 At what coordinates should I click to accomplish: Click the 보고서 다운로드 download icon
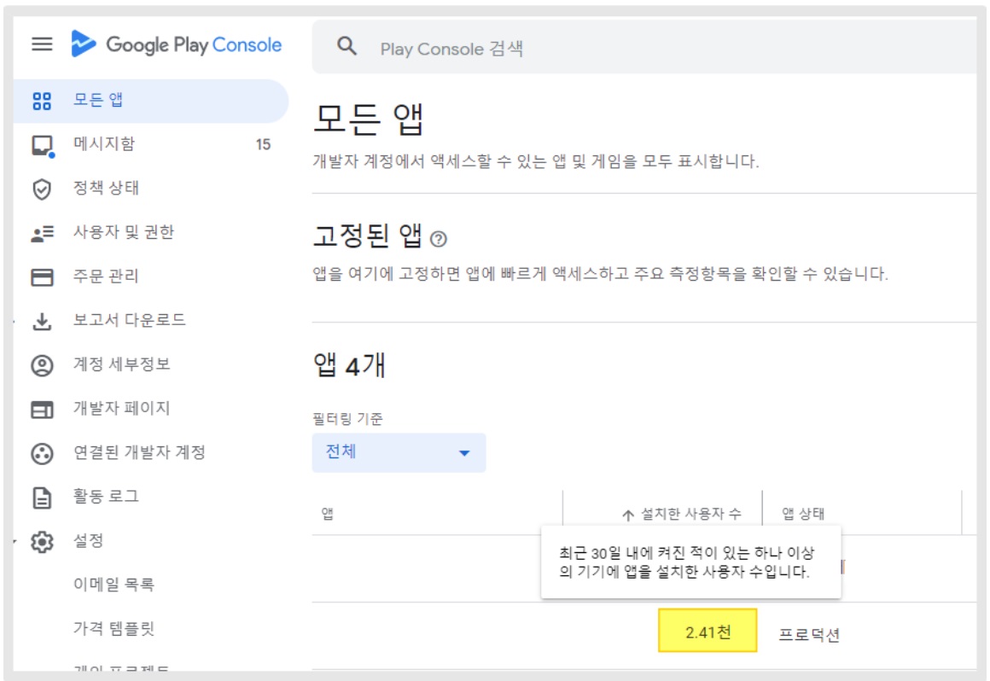pyautogui.click(x=42, y=321)
